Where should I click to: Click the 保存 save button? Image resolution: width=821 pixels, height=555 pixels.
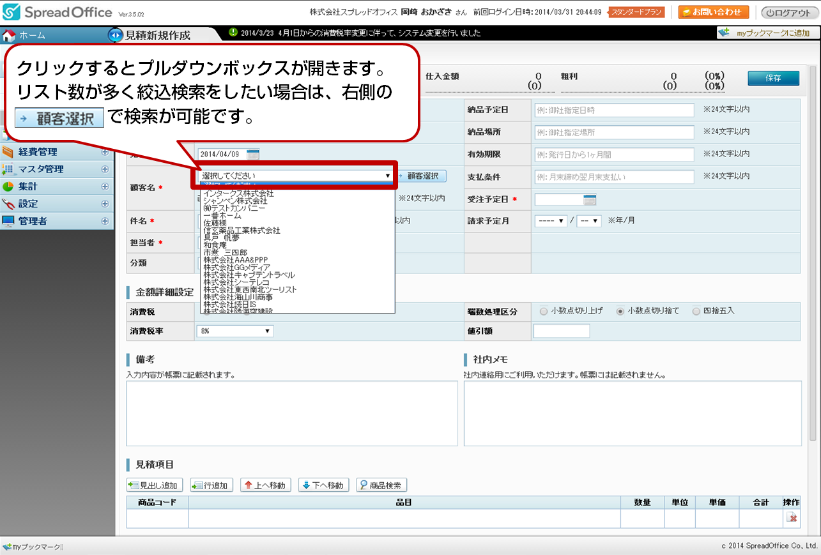click(x=773, y=78)
